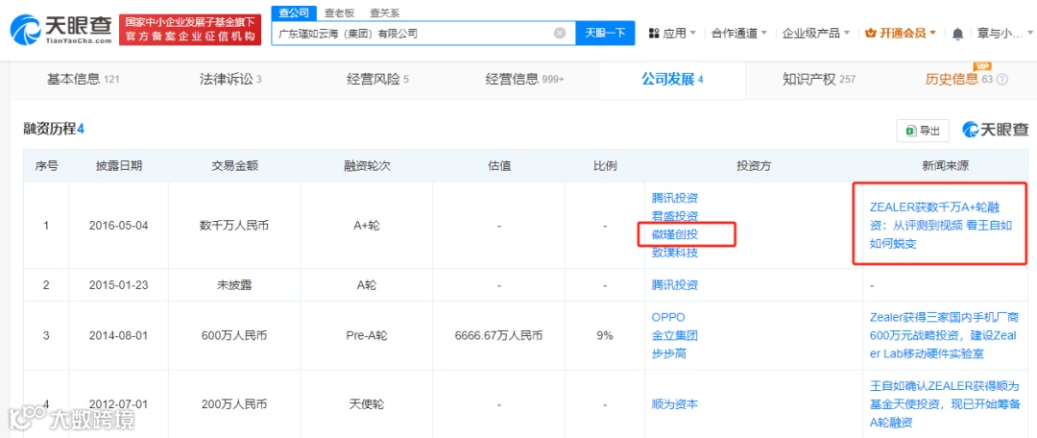Select the 查老板 search tab
The image size is (1037, 438).
pyautogui.click(x=338, y=12)
